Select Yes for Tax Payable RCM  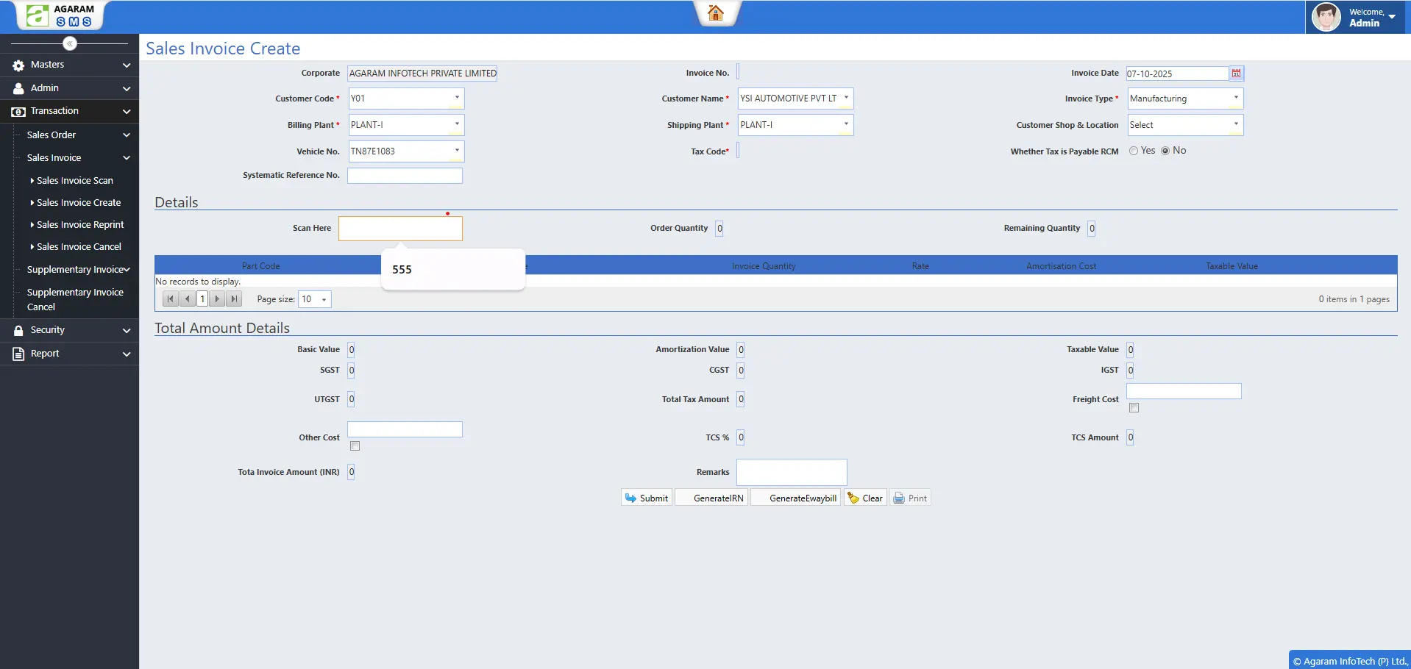coord(1134,151)
